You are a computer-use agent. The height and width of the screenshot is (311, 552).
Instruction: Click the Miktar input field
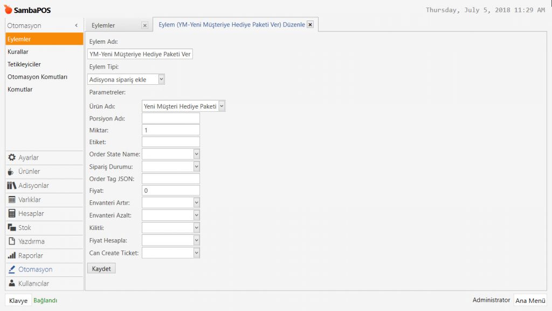point(170,130)
